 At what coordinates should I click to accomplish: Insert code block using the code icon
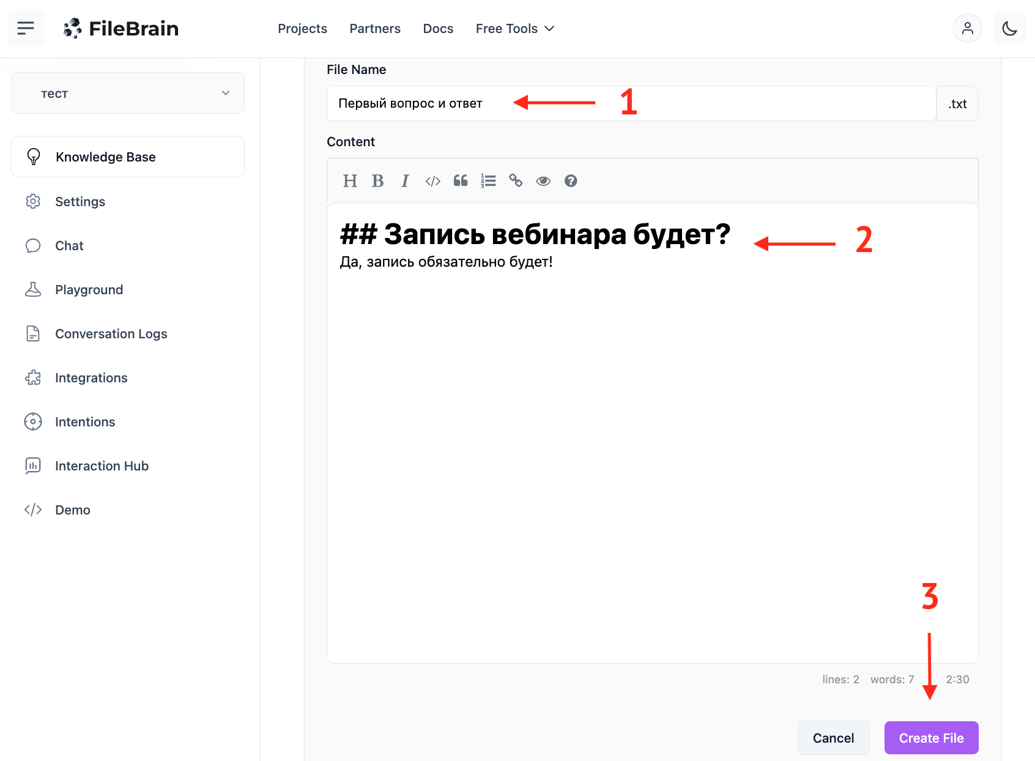click(x=432, y=181)
